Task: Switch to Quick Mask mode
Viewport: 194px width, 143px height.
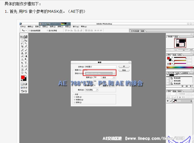Action: pos(26,84)
